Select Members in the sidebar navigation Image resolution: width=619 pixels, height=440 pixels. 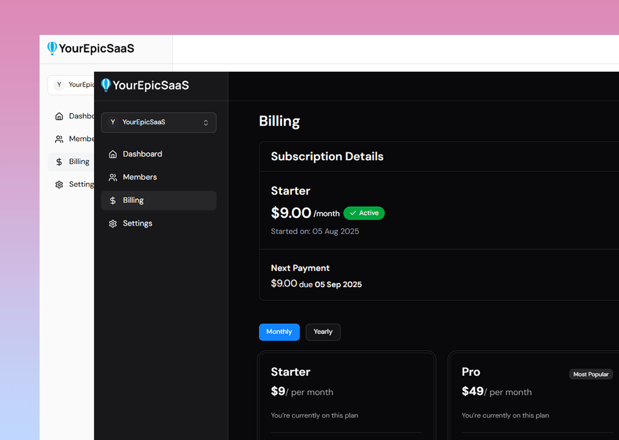click(x=140, y=177)
